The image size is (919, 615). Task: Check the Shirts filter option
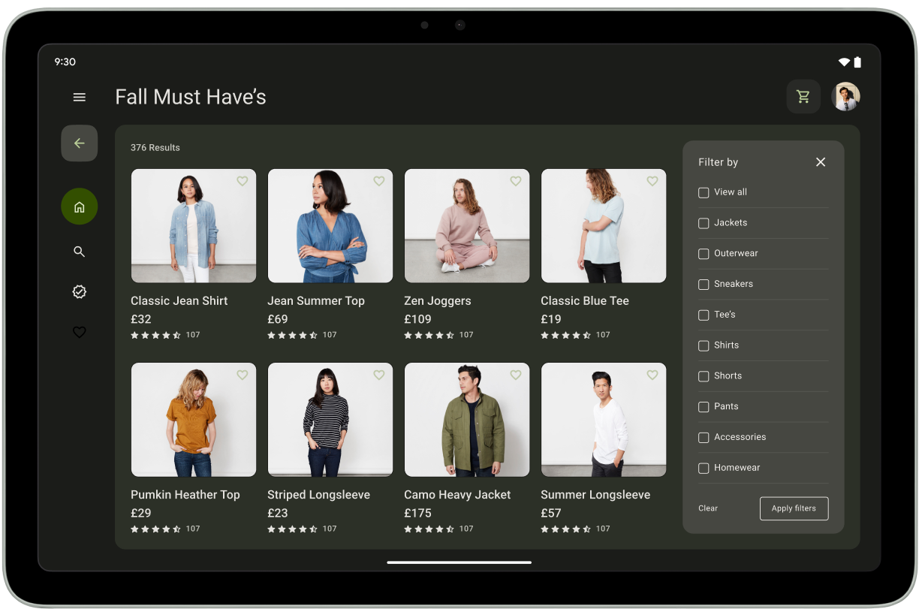(x=704, y=346)
